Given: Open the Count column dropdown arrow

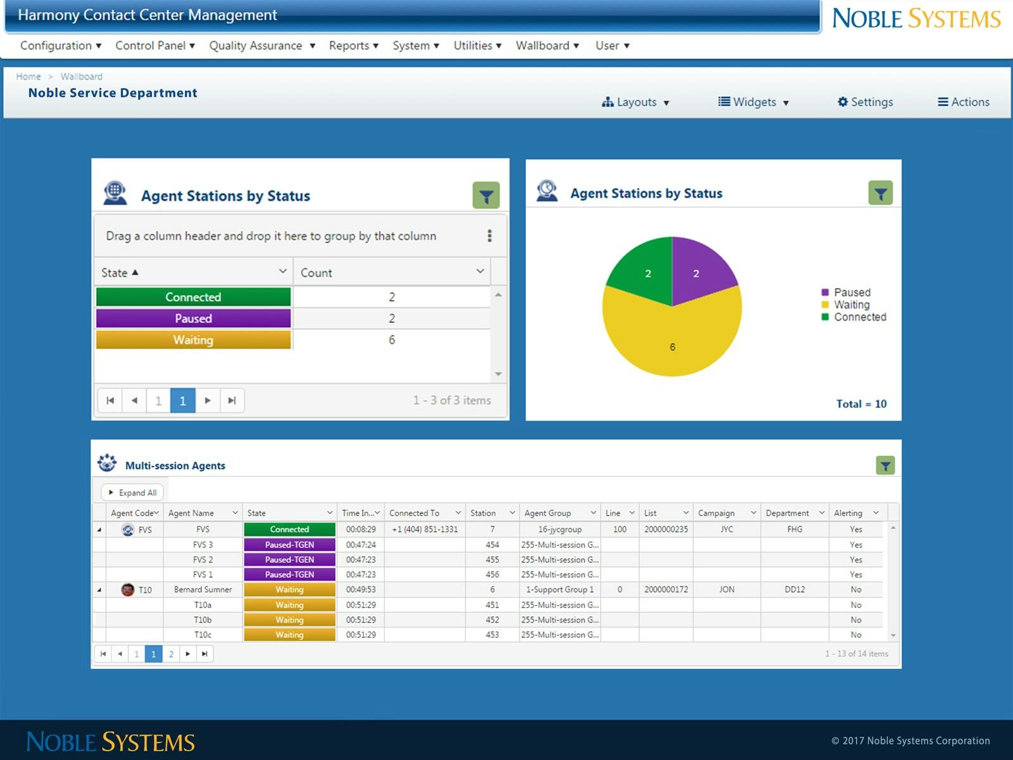Looking at the screenshot, I should click(x=480, y=271).
